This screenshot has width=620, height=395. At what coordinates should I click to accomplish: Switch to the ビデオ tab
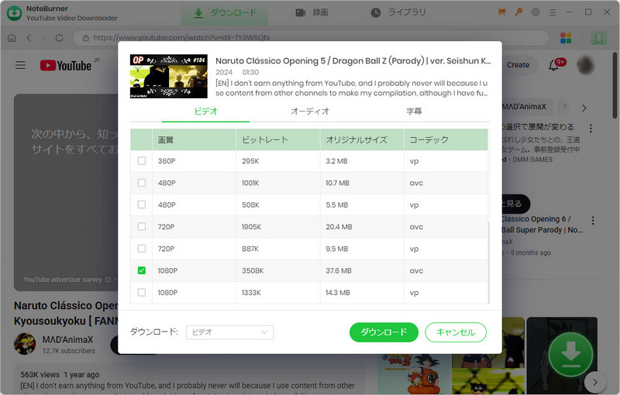[x=205, y=112]
